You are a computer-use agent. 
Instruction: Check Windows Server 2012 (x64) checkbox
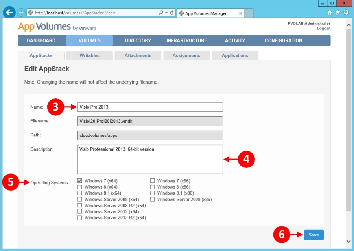coord(79,211)
